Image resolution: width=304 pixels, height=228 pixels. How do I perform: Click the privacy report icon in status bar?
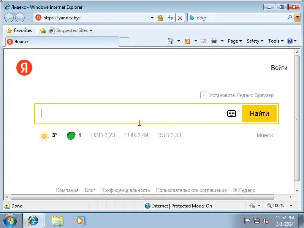pyautogui.click(x=252, y=206)
